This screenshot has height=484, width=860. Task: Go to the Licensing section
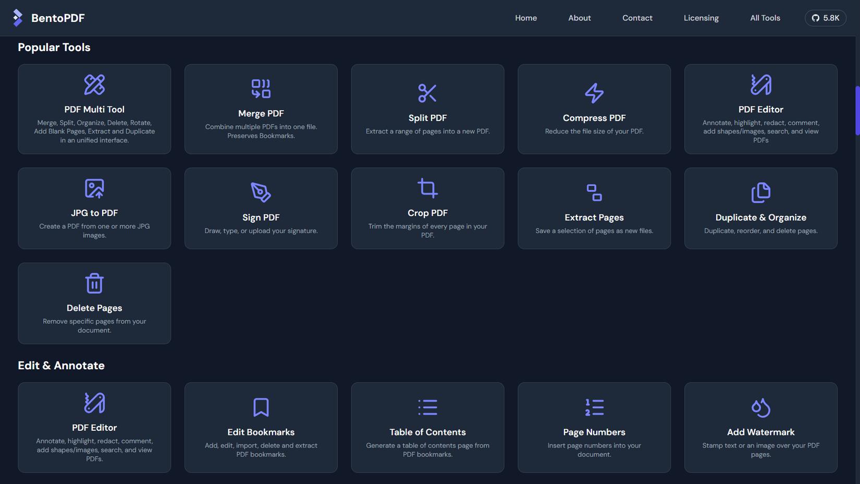coord(701,18)
